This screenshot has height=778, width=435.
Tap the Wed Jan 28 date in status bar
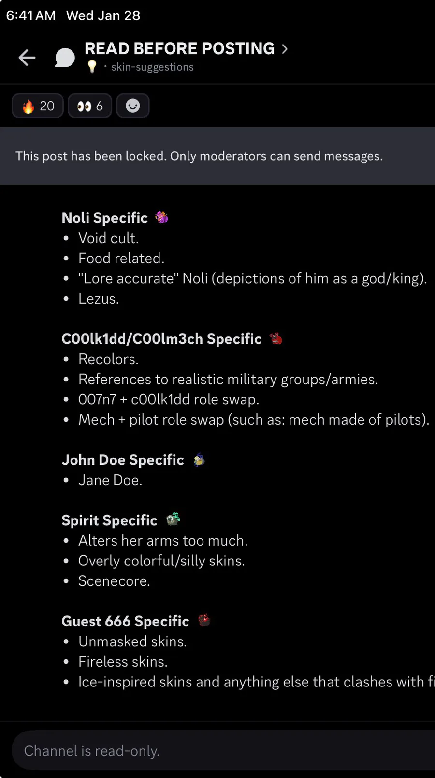pyautogui.click(x=103, y=15)
